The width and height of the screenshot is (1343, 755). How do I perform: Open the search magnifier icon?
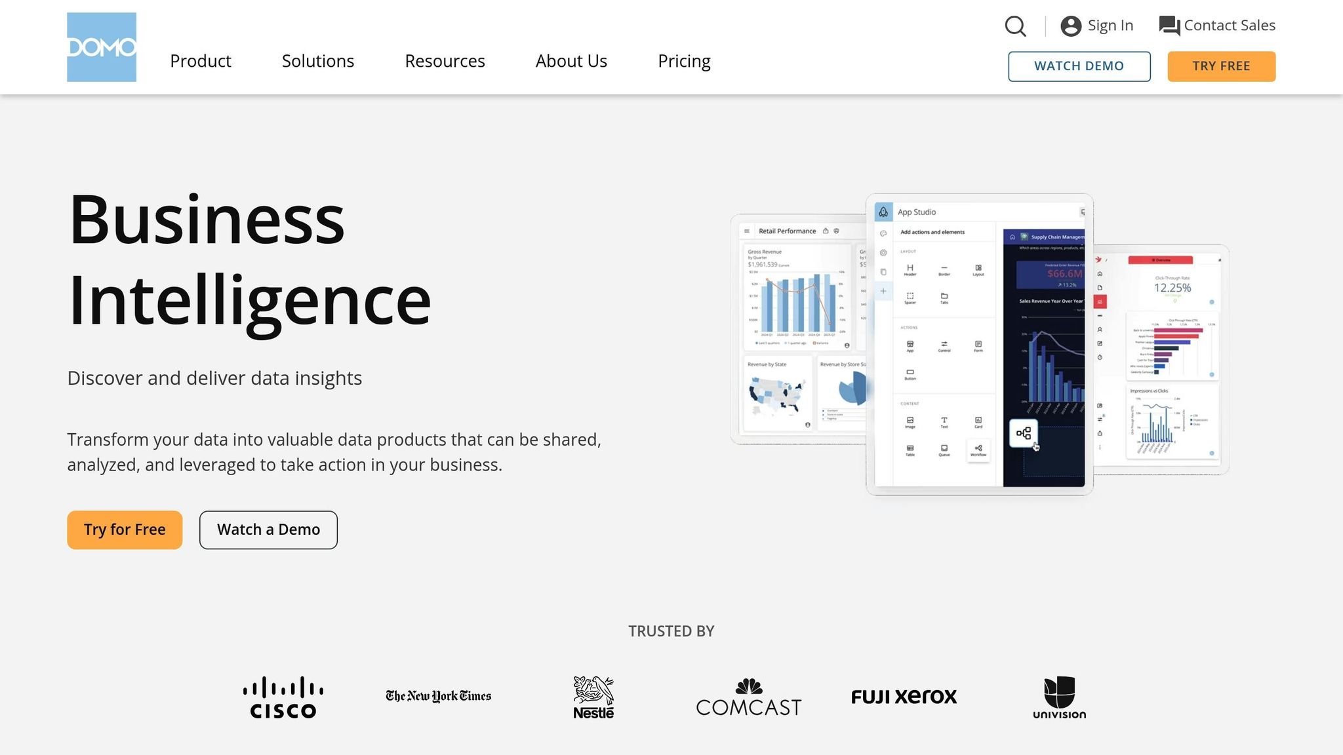point(1015,26)
